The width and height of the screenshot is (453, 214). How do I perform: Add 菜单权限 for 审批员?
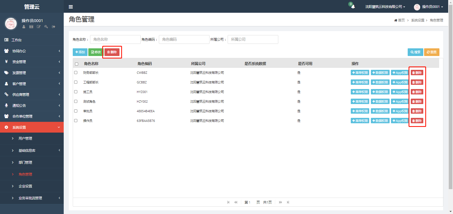coord(360,111)
